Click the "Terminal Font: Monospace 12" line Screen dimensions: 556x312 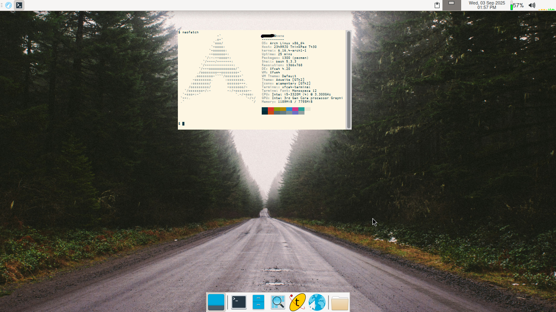(x=289, y=91)
